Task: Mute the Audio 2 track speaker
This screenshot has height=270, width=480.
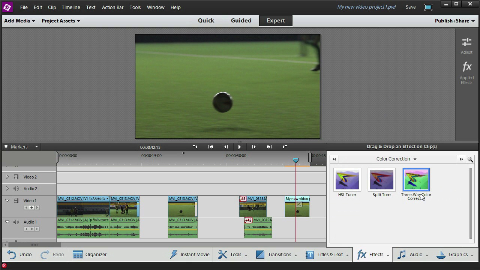Action: 16,189
